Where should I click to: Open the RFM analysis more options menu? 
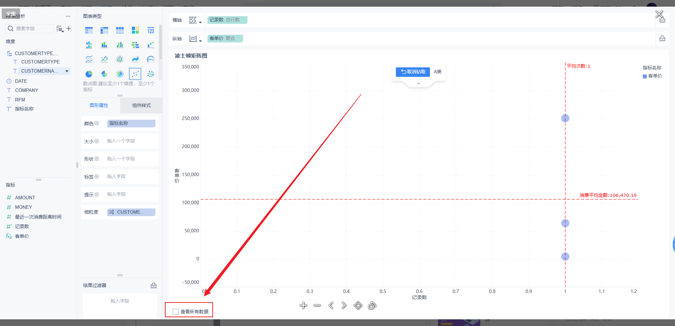click(68, 16)
